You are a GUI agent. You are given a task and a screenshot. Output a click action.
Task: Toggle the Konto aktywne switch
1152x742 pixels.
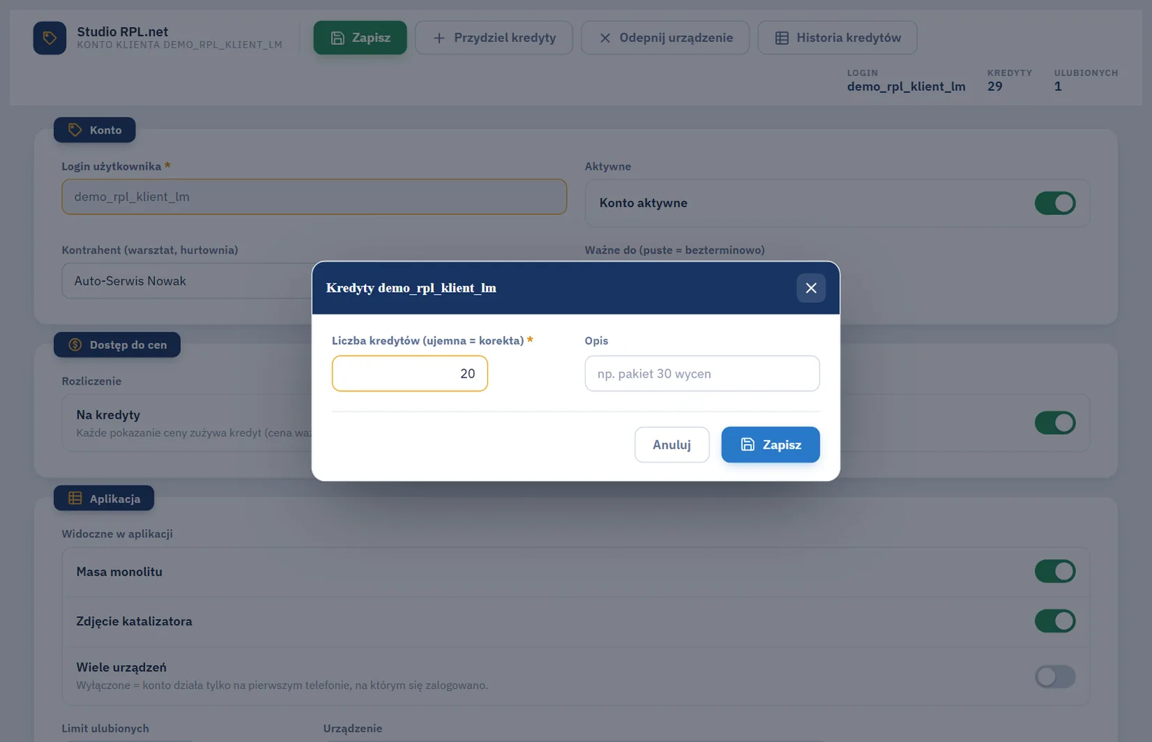[1055, 203]
